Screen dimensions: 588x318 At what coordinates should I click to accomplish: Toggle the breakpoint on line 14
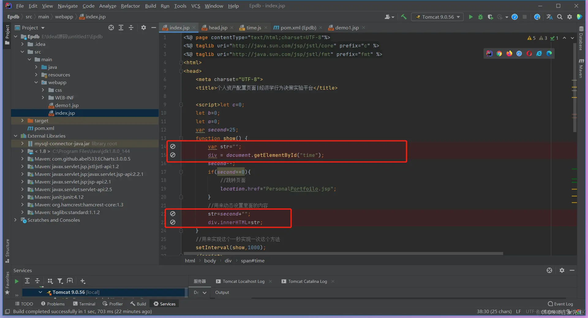pyautogui.click(x=173, y=146)
